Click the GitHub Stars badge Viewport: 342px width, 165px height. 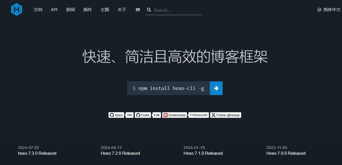point(116,115)
